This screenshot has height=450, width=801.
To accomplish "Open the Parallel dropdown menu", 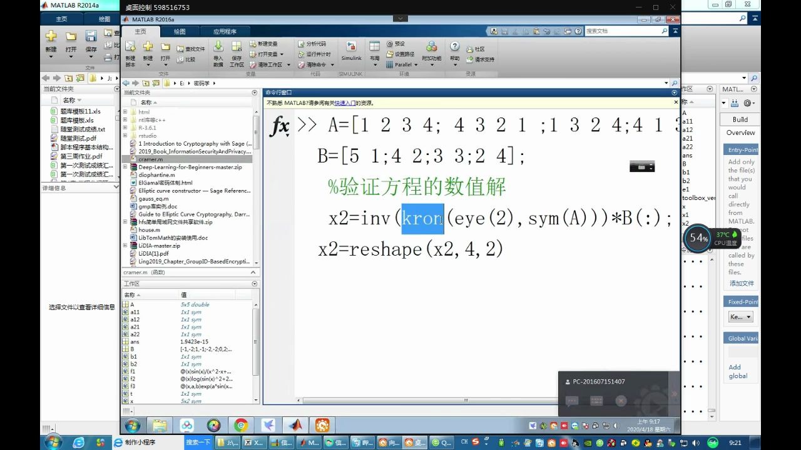I will click(x=402, y=64).
